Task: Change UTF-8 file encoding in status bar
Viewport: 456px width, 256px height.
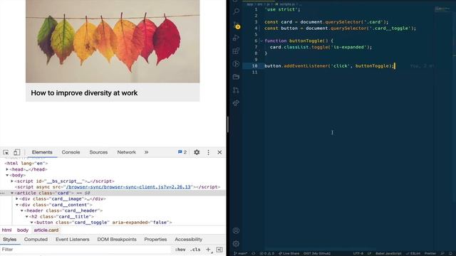Action: pos(358,253)
